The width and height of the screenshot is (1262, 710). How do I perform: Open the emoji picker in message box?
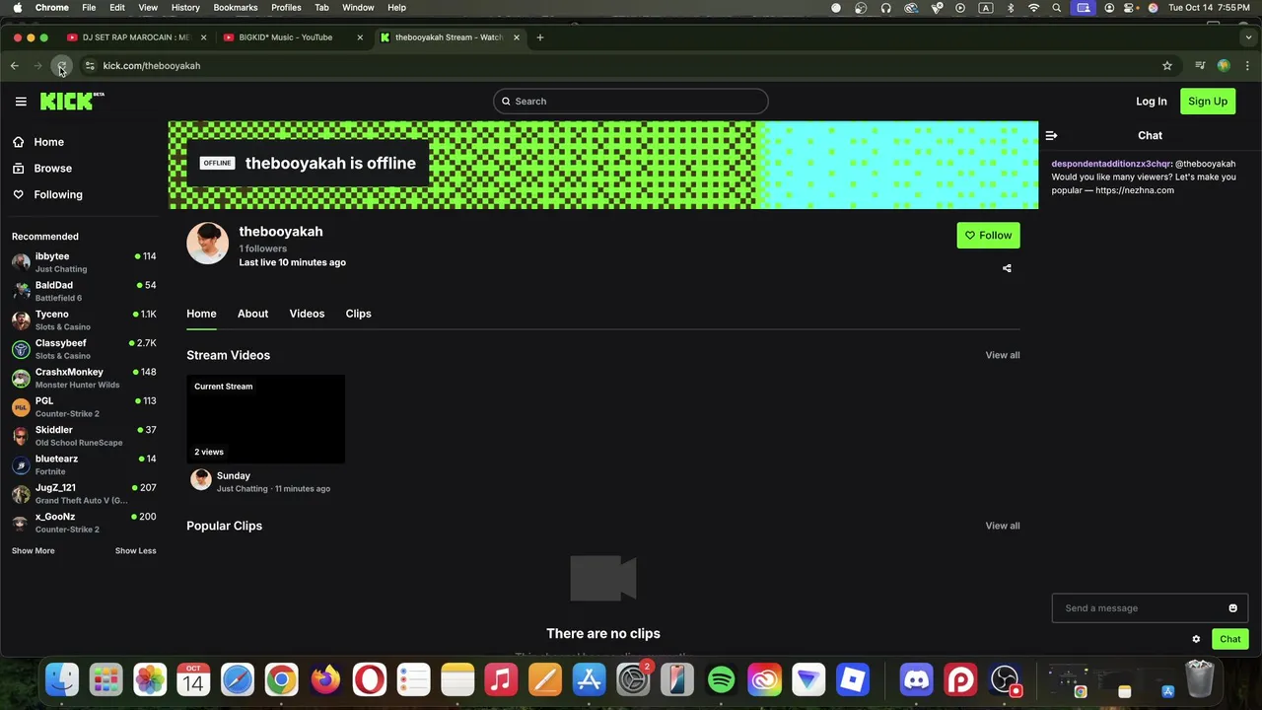1232,608
